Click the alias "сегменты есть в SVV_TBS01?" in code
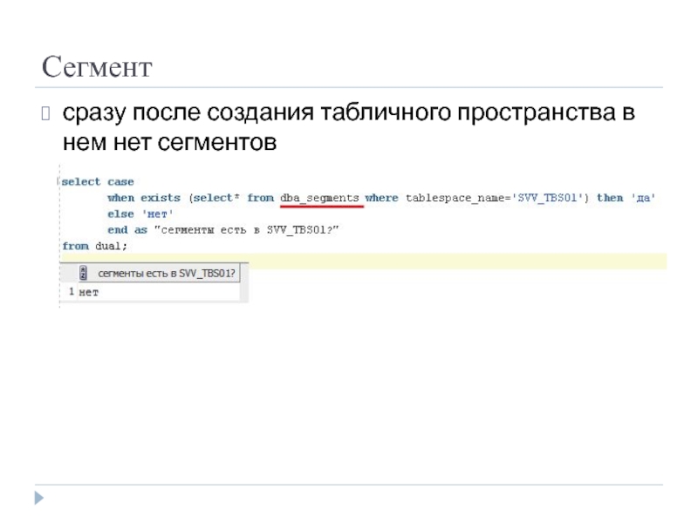 coord(247,230)
